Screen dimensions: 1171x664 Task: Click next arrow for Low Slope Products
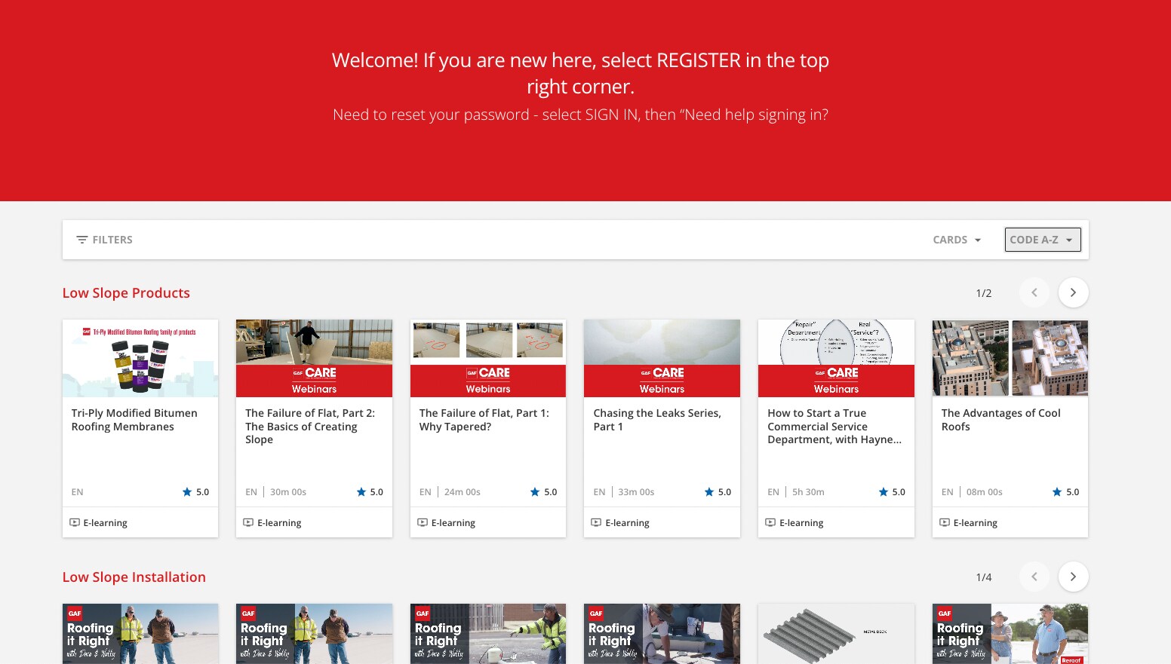[1073, 292]
